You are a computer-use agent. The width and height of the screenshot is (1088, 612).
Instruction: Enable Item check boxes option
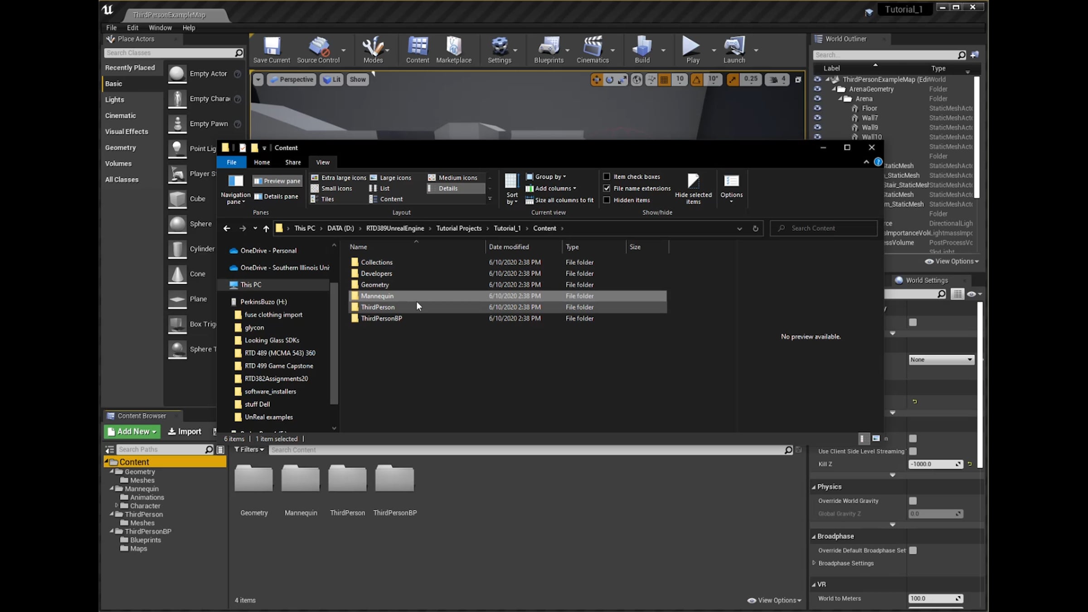tap(607, 177)
